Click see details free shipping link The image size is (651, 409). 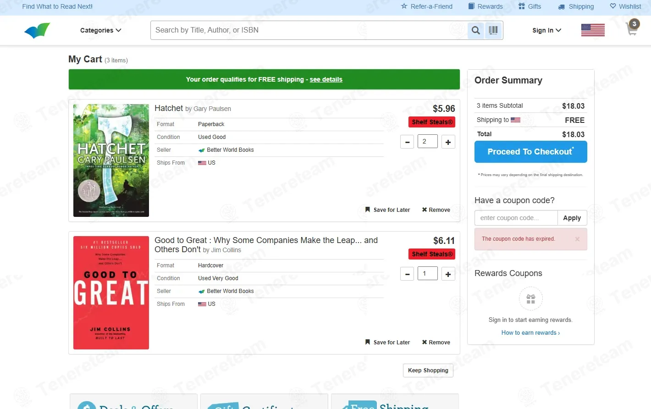(326, 79)
